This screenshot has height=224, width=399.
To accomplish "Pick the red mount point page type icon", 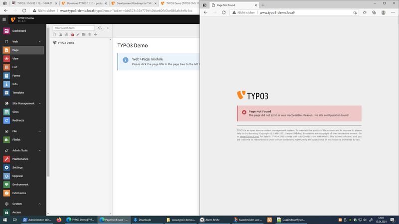I will coord(72,34).
